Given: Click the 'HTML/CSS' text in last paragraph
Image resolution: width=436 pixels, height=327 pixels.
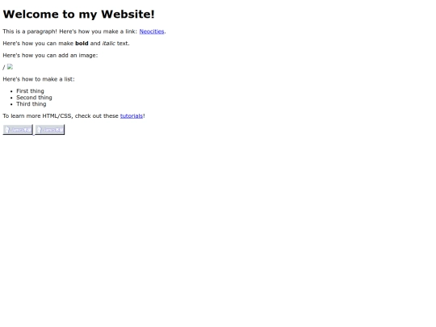Looking at the screenshot, I should (57, 116).
